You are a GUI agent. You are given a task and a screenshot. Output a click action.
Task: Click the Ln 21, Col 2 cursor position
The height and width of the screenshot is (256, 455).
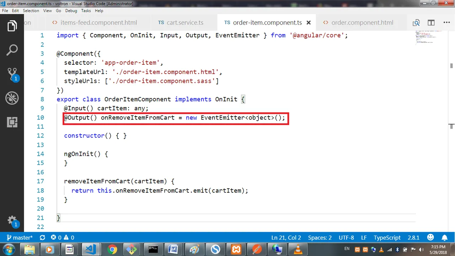pyautogui.click(x=286, y=238)
